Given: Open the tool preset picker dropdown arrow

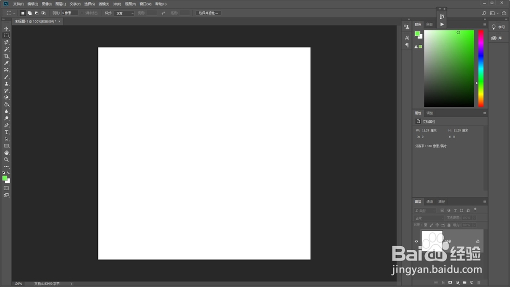Looking at the screenshot, I should pyautogui.click(x=14, y=13).
